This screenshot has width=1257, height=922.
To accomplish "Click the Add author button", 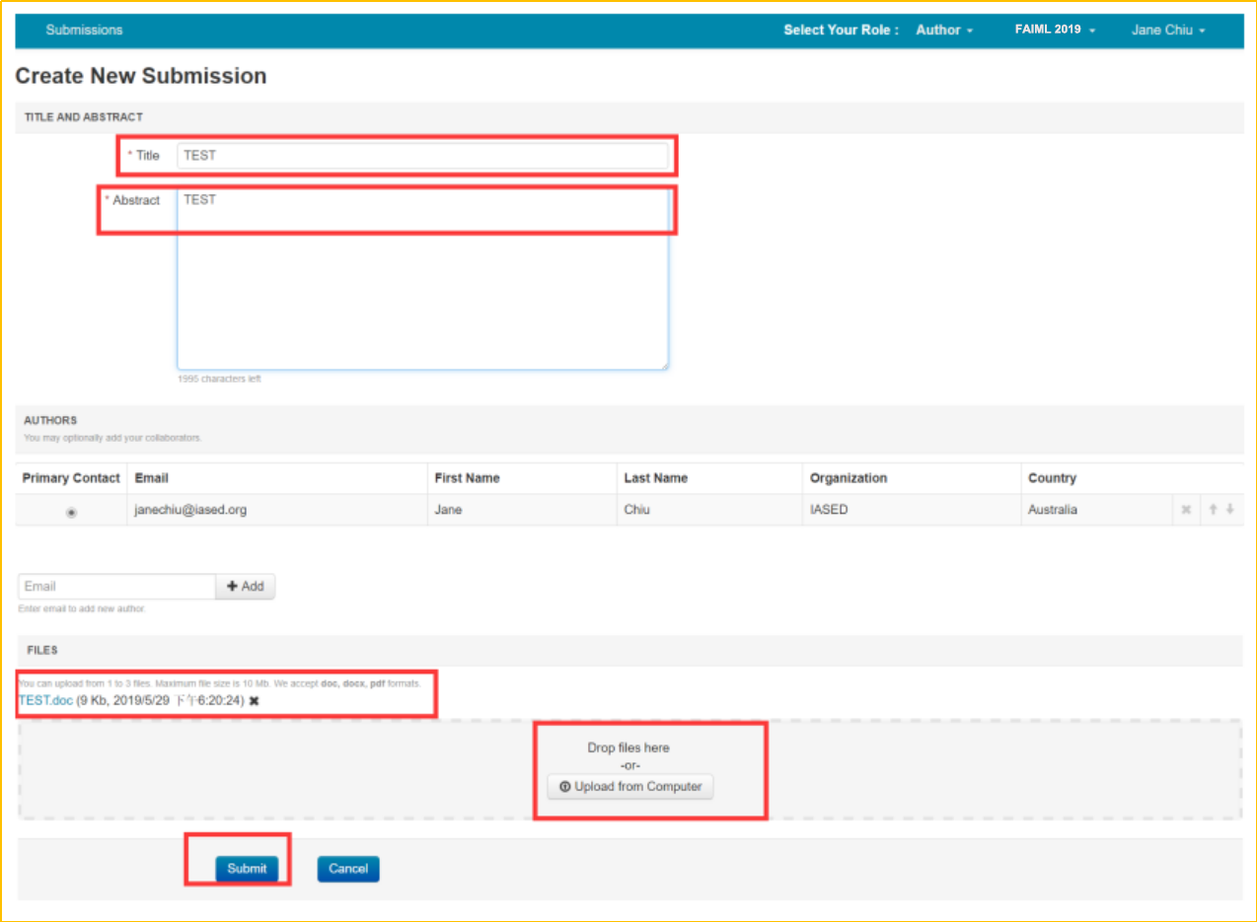I will (x=245, y=586).
